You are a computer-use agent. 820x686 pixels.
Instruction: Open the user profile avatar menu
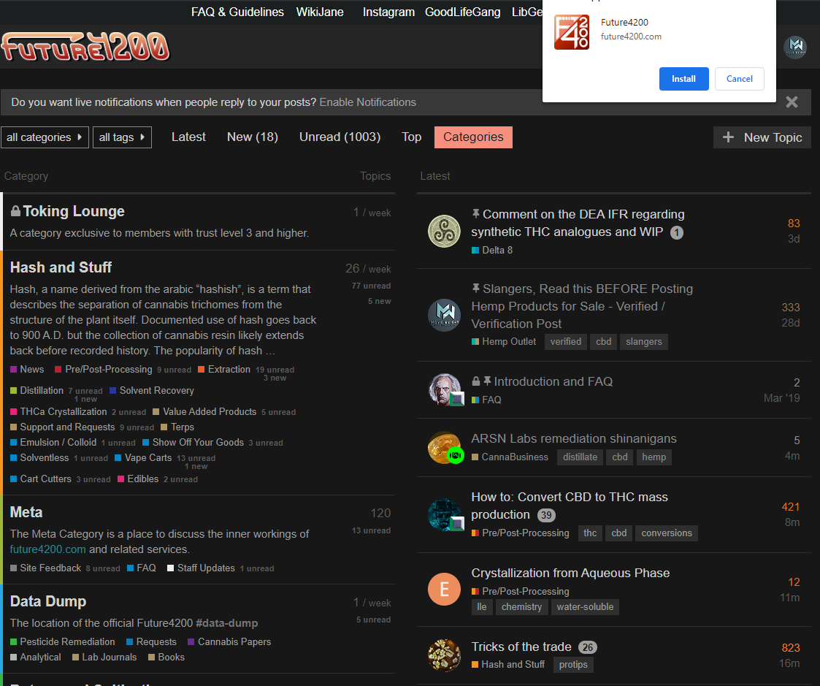point(795,47)
